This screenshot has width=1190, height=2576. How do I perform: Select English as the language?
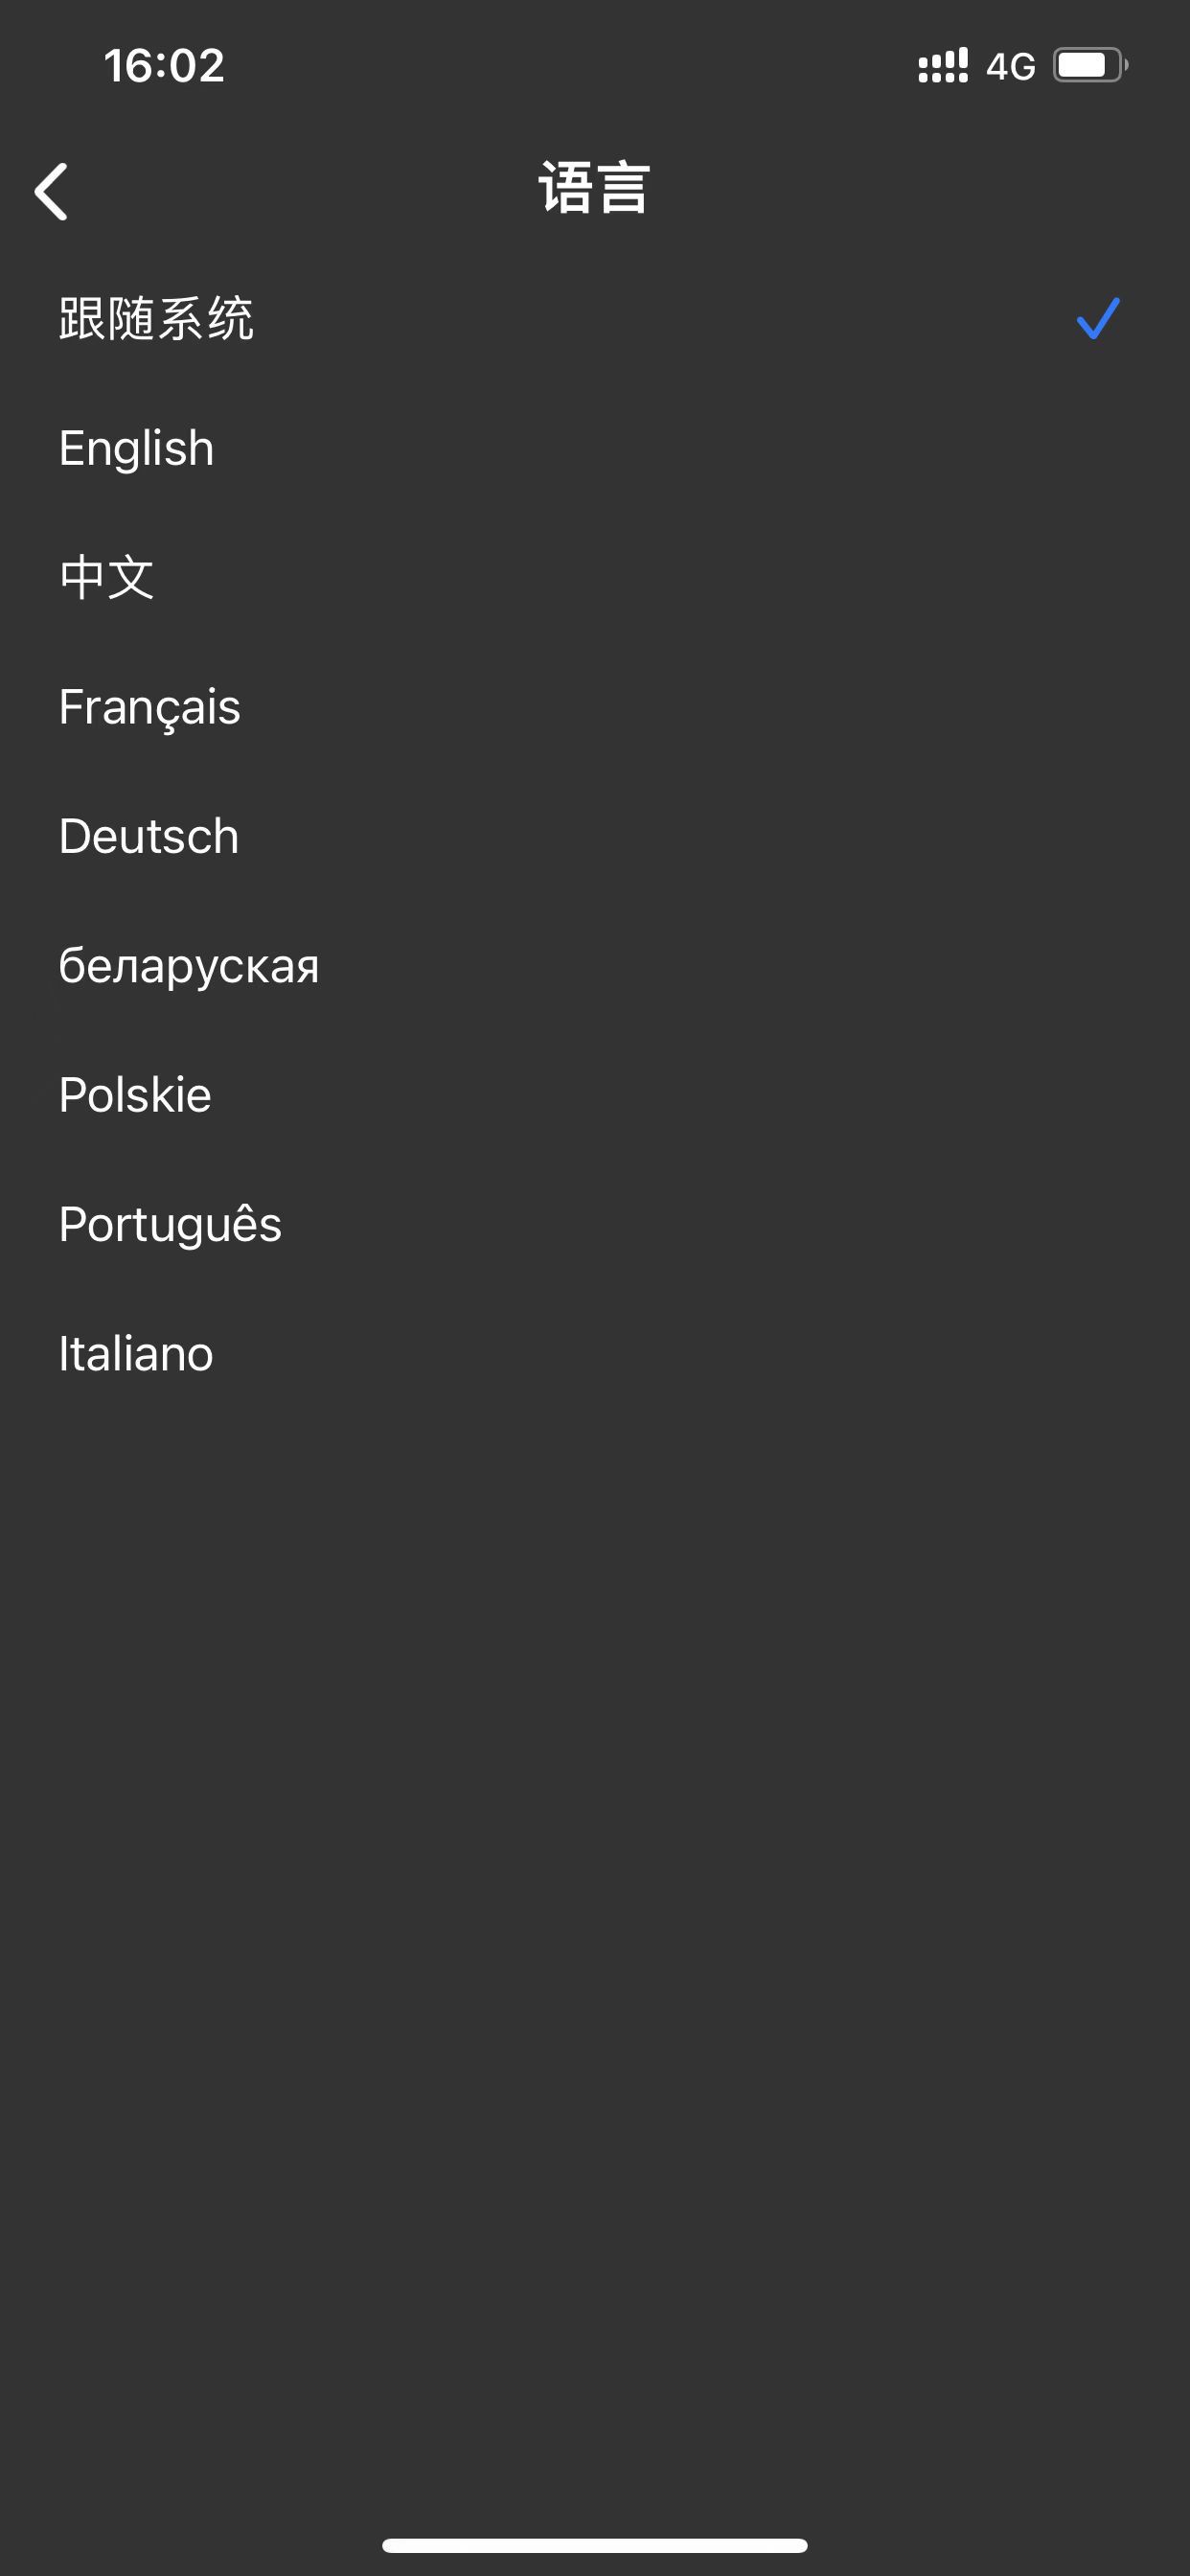tap(137, 448)
